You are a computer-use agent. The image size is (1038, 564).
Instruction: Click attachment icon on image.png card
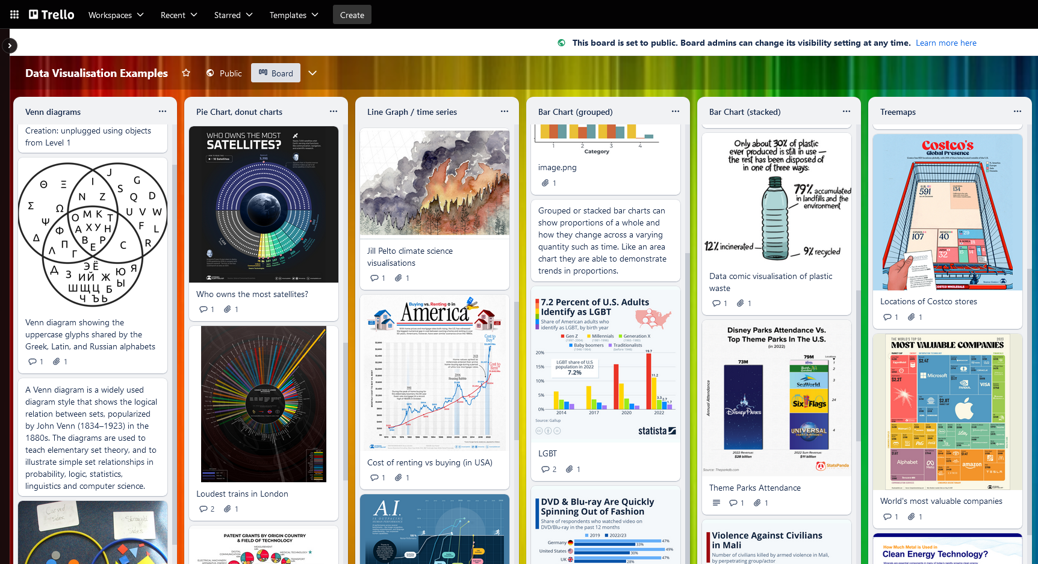pyautogui.click(x=545, y=183)
